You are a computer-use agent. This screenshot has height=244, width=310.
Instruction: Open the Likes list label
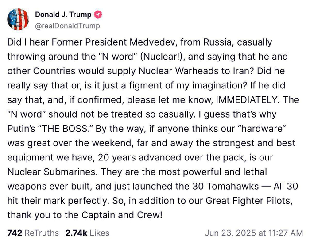(x=99, y=233)
